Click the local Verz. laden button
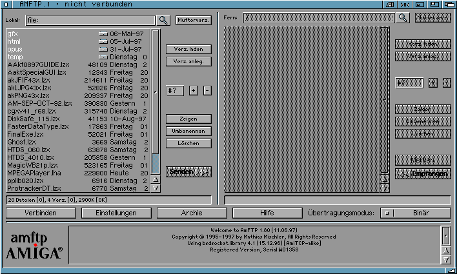Image resolution: width=457 pixels, height=274 pixels. [188, 49]
